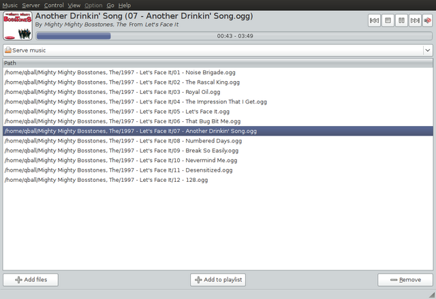Select the 08 - Numbered Days.ogg row
Screen dimensions: 436x299
pyautogui.click(x=218, y=141)
